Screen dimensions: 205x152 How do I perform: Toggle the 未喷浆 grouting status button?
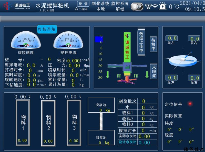tap(153, 71)
